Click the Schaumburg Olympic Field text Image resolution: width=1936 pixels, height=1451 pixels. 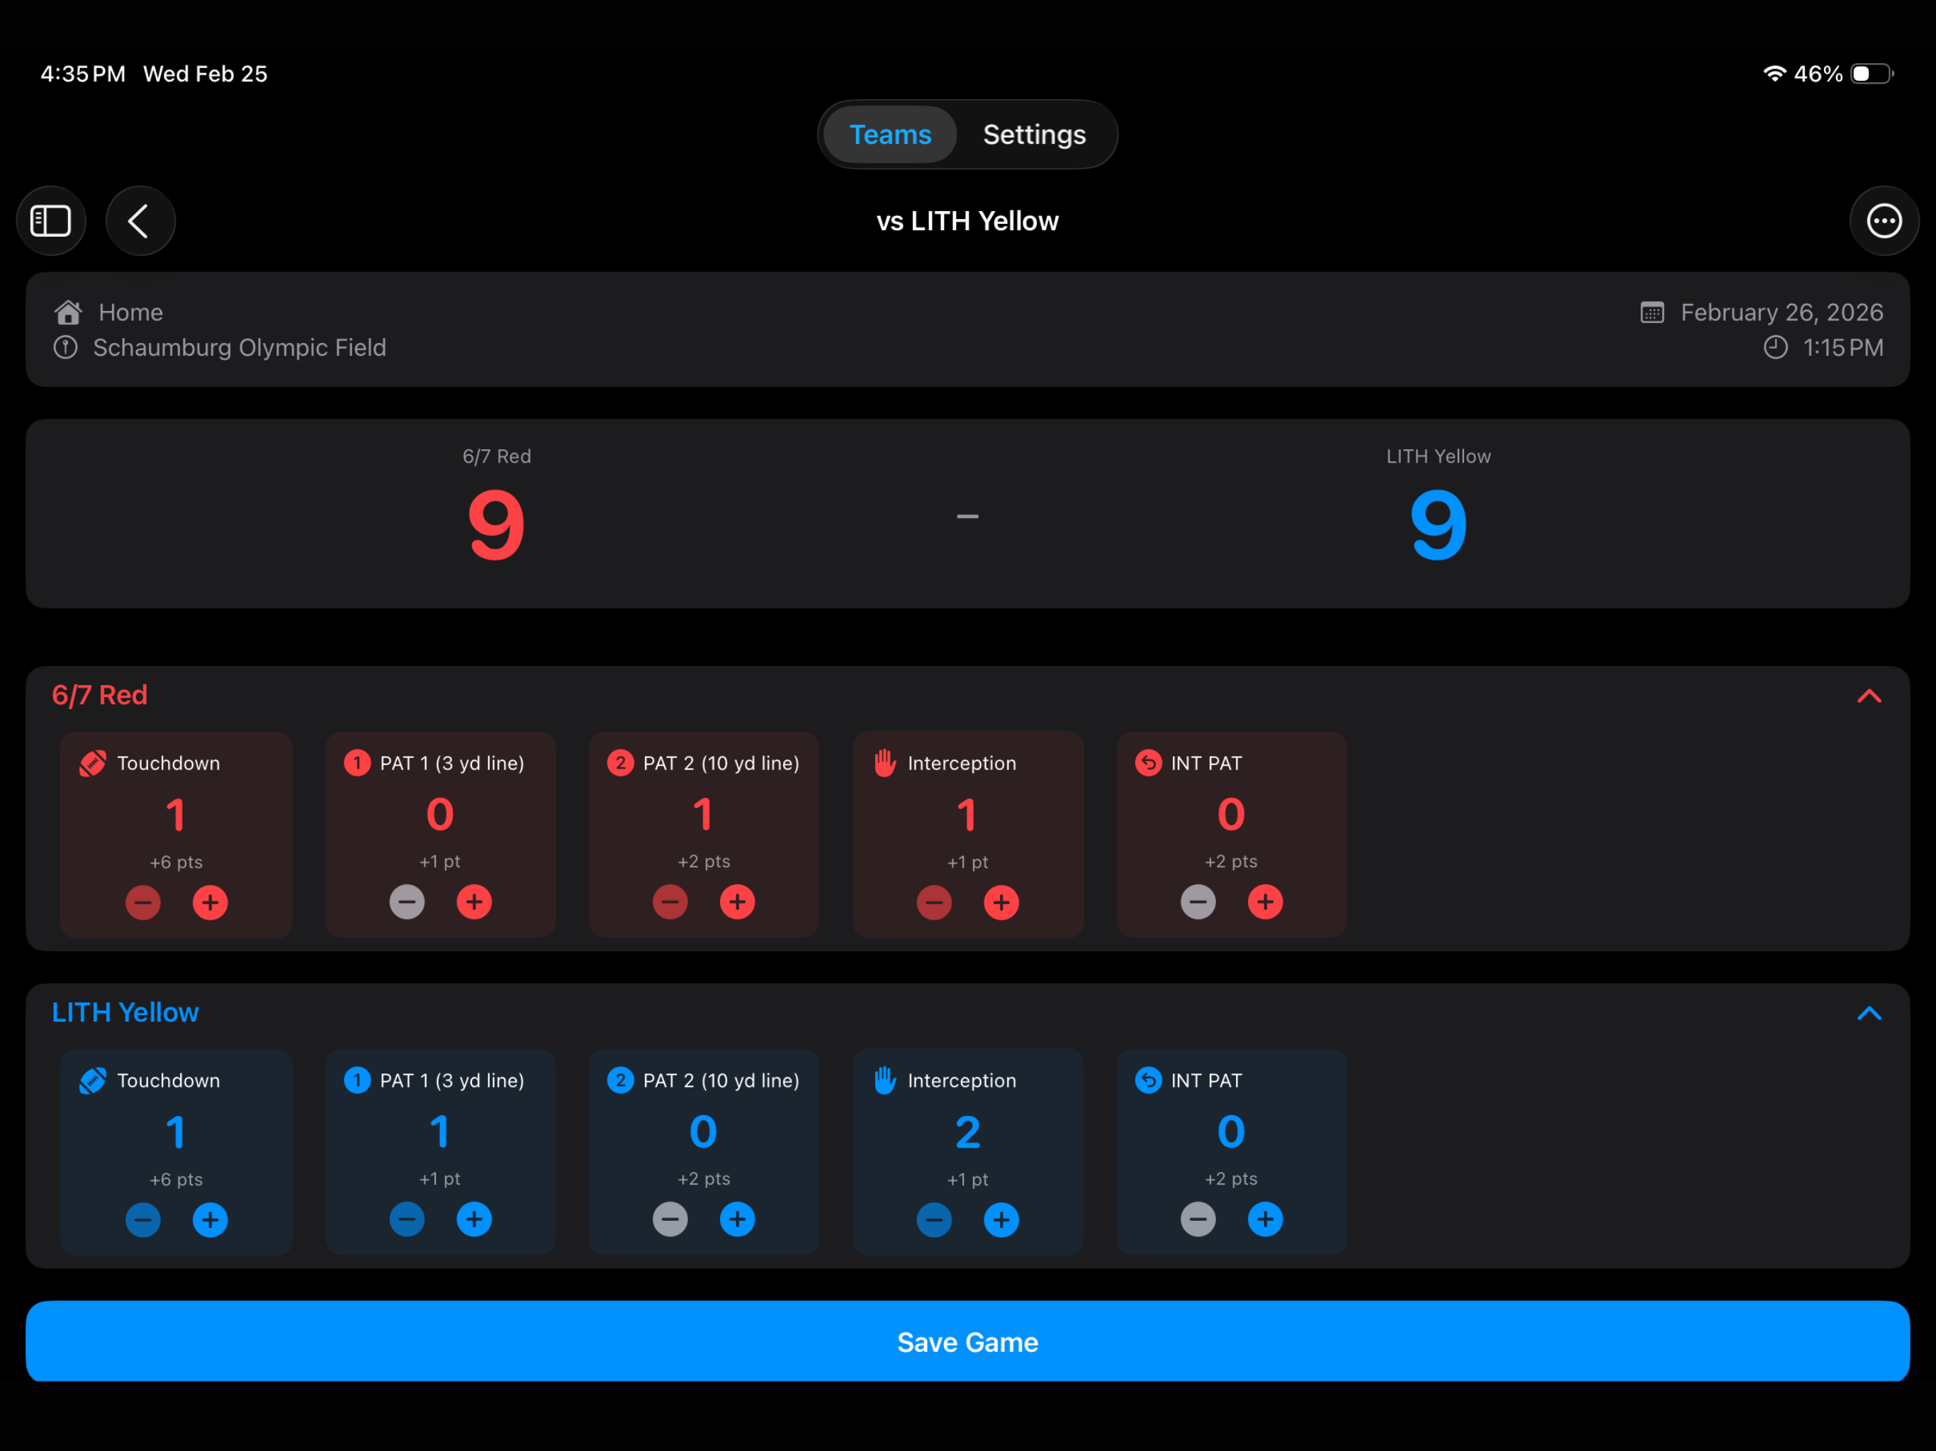(x=239, y=347)
